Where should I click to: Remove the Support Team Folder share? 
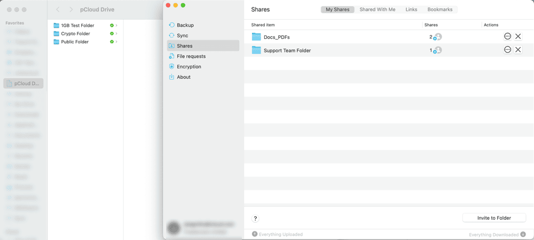point(518,50)
